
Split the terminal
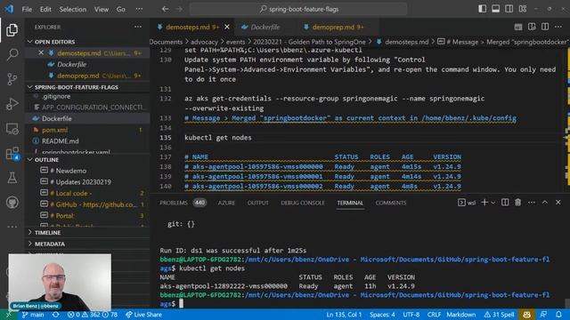click(505, 203)
